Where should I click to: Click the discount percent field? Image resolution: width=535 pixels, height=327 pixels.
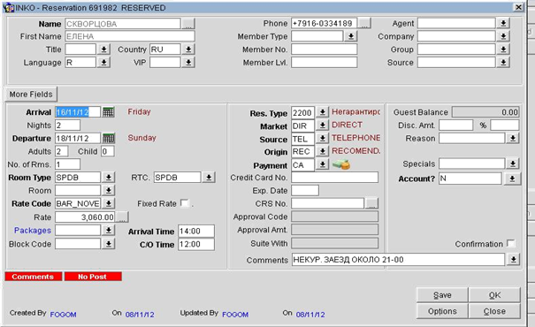point(505,125)
